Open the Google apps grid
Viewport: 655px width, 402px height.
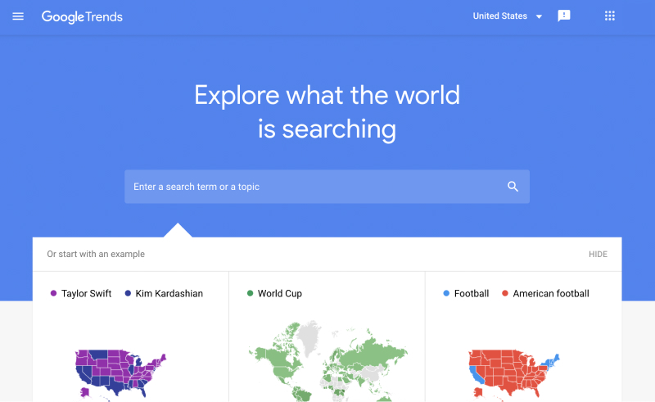click(x=609, y=16)
